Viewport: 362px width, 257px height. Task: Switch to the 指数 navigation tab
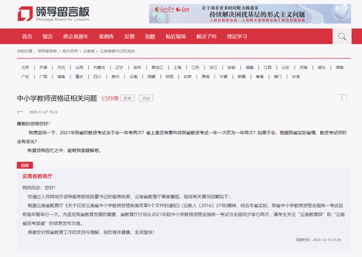tap(150, 36)
